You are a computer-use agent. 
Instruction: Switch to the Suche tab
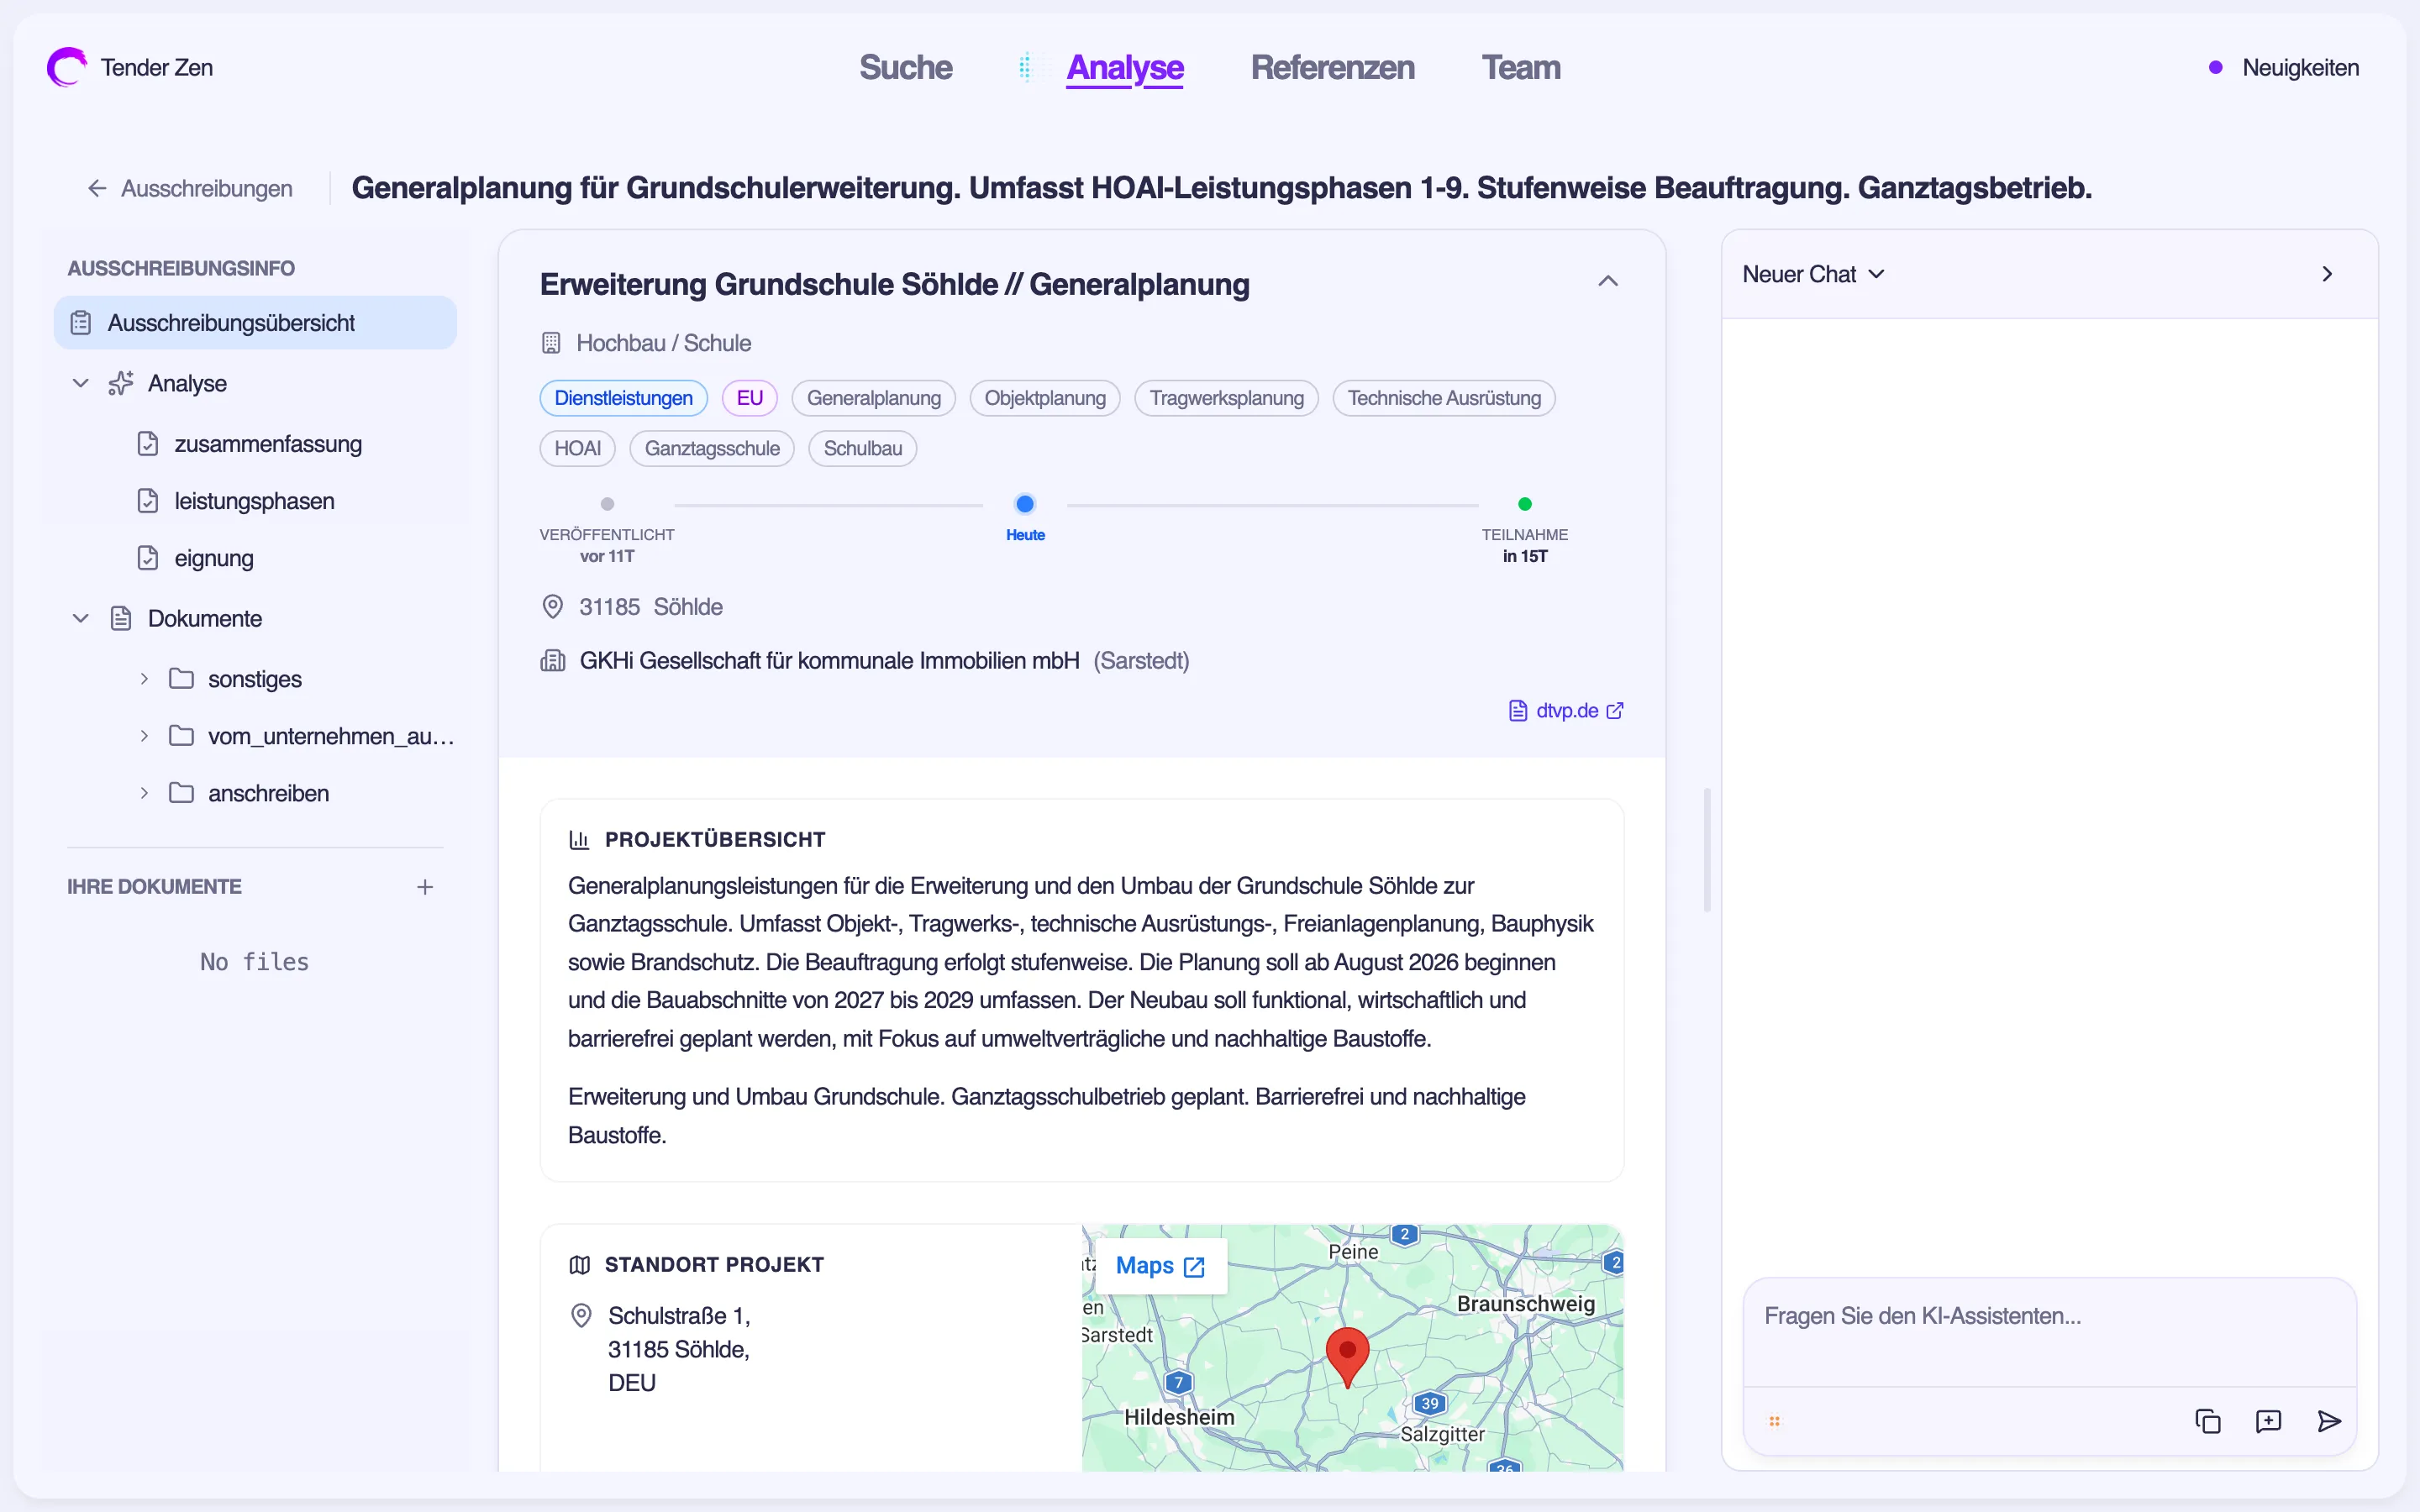905,67
